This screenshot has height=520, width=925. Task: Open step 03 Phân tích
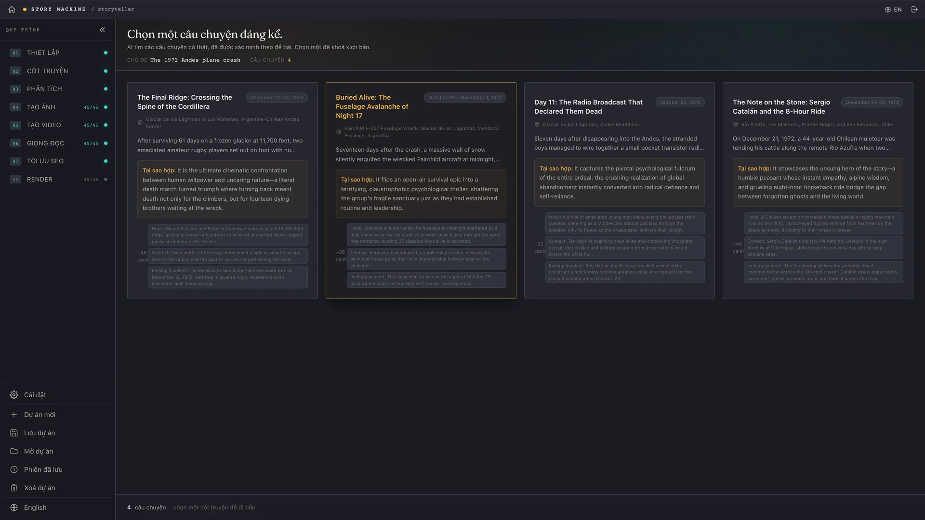click(58, 89)
